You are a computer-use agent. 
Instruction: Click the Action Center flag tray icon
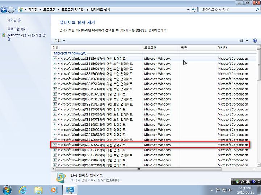218,190
